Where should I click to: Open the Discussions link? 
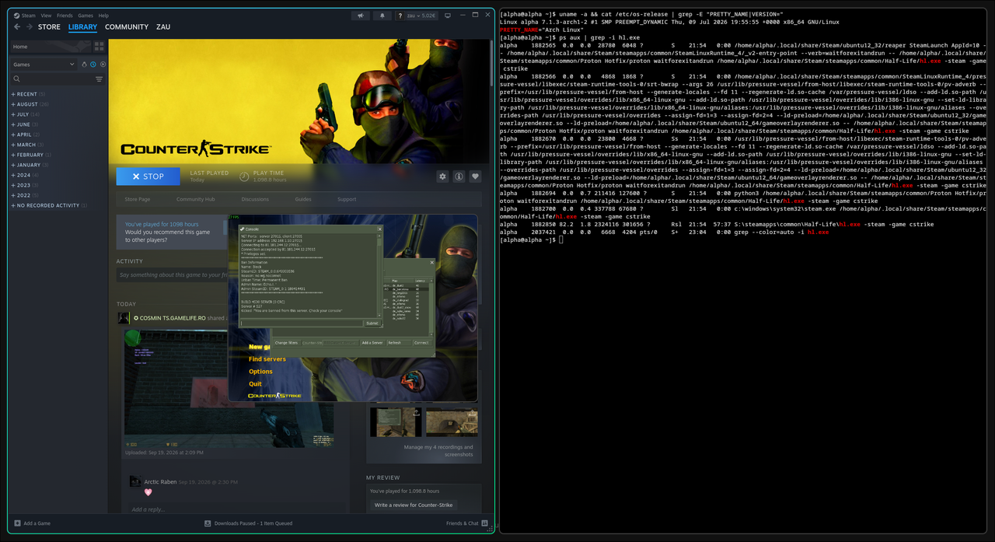[x=255, y=199]
